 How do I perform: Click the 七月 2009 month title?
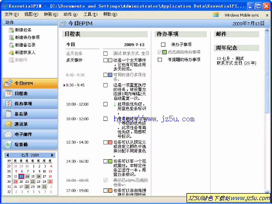pos(30,155)
